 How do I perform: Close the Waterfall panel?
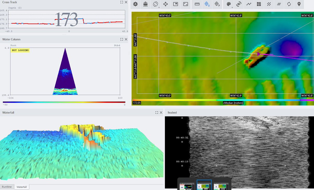click(x=161, y=112)
